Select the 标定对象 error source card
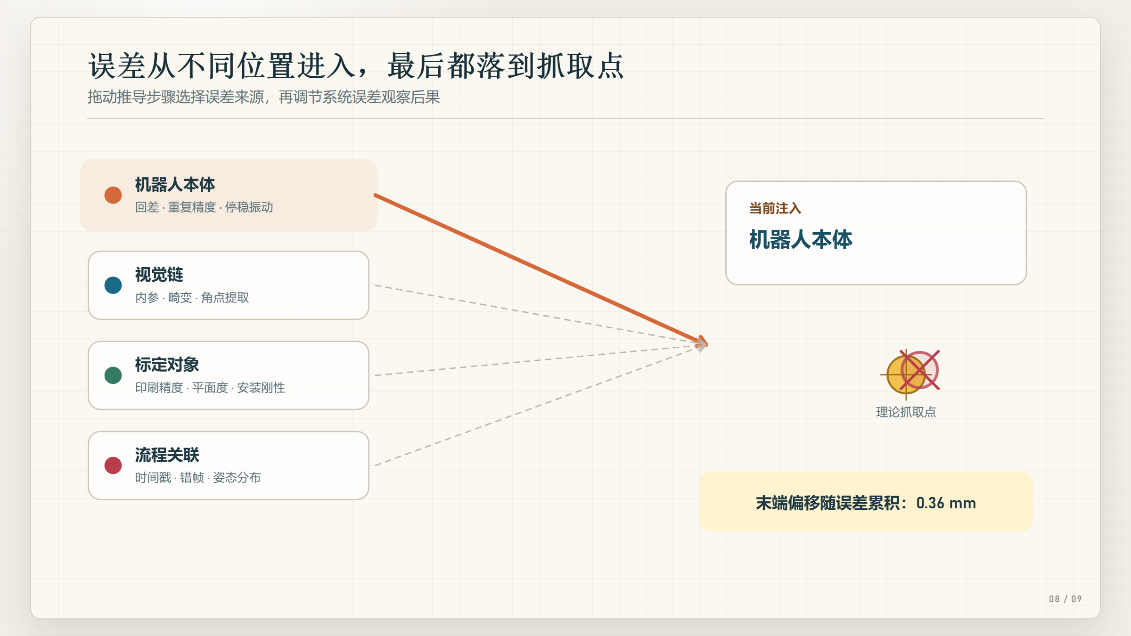 229,375
